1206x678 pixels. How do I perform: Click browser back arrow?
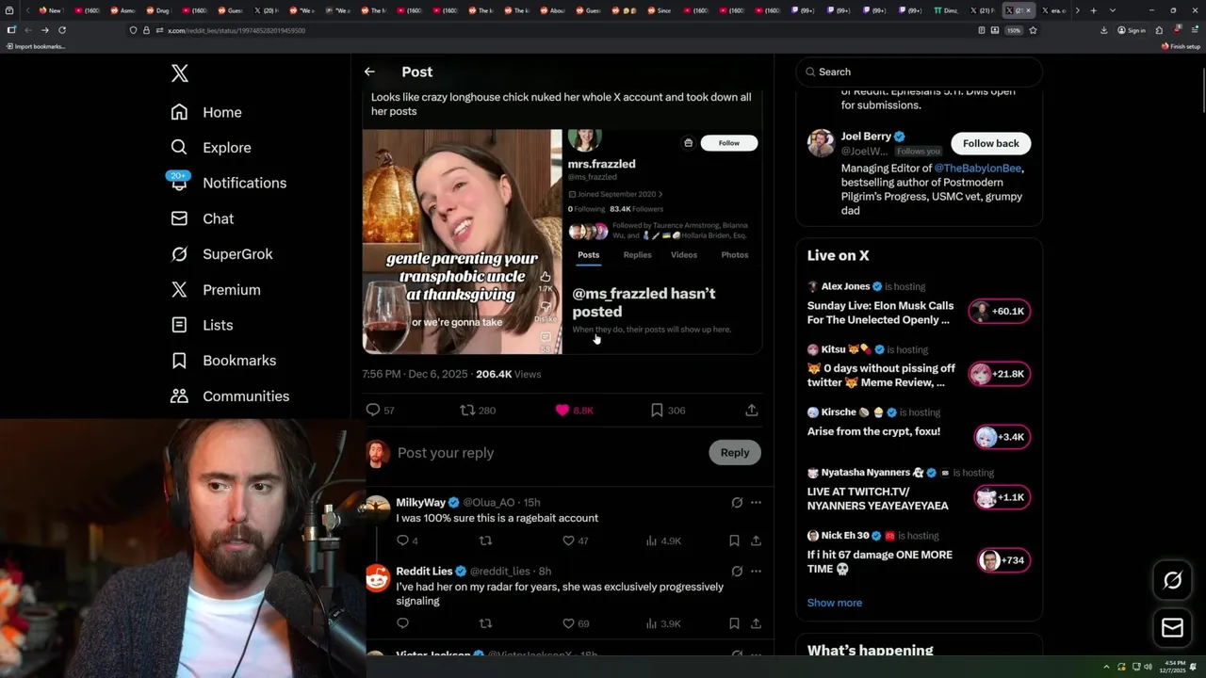click(27, 30)
